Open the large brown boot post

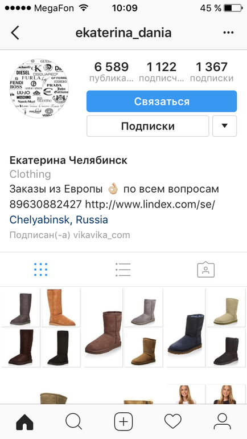point(104,328)
